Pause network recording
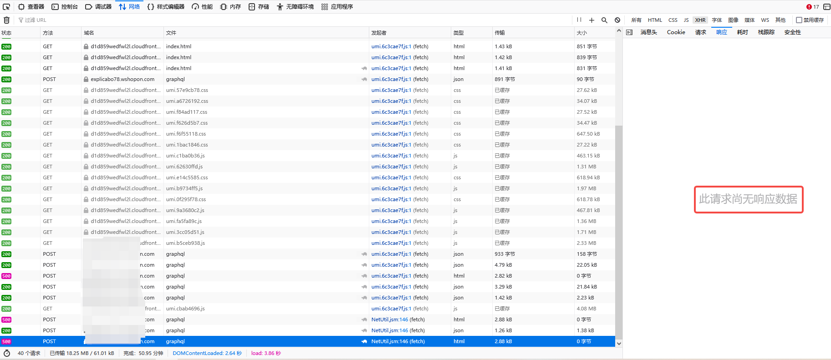This screenshot has height=360, width=831. coord(579,20)
